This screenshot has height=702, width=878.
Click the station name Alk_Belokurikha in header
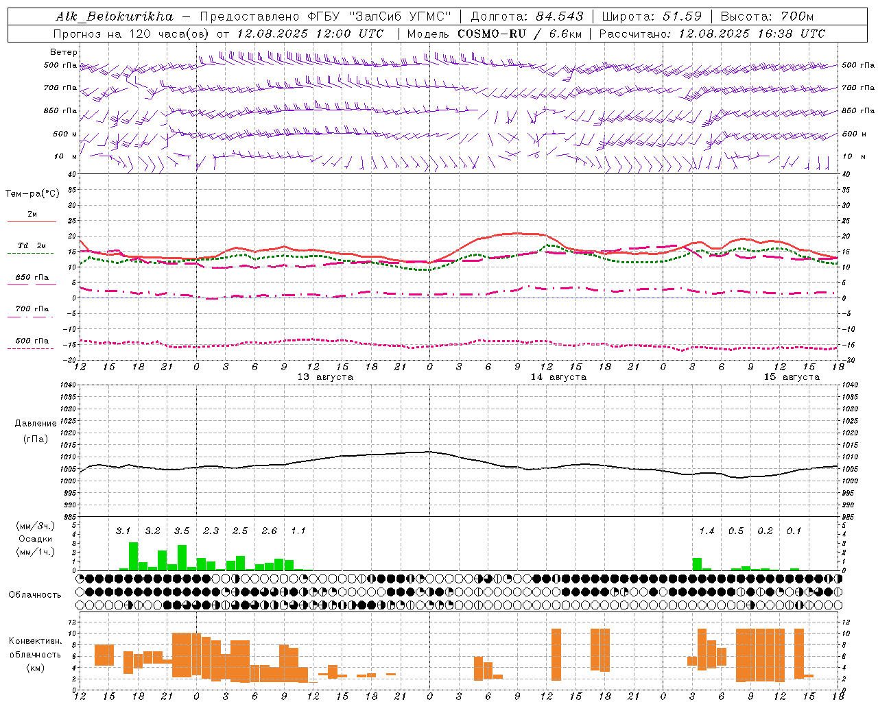tap(115, 16)
